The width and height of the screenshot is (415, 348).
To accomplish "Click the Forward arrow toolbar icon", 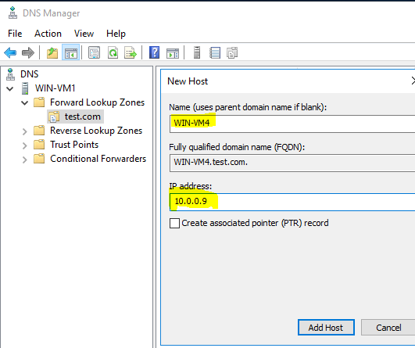I will pos(28,52).
